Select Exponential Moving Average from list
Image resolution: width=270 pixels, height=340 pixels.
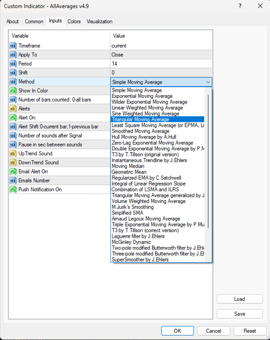point(142,96)
